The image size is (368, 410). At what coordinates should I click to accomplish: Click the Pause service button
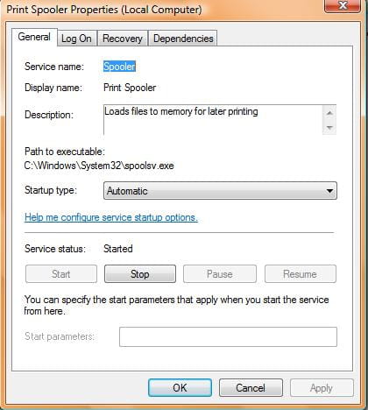pyautogui.click(x=220, y=274)
